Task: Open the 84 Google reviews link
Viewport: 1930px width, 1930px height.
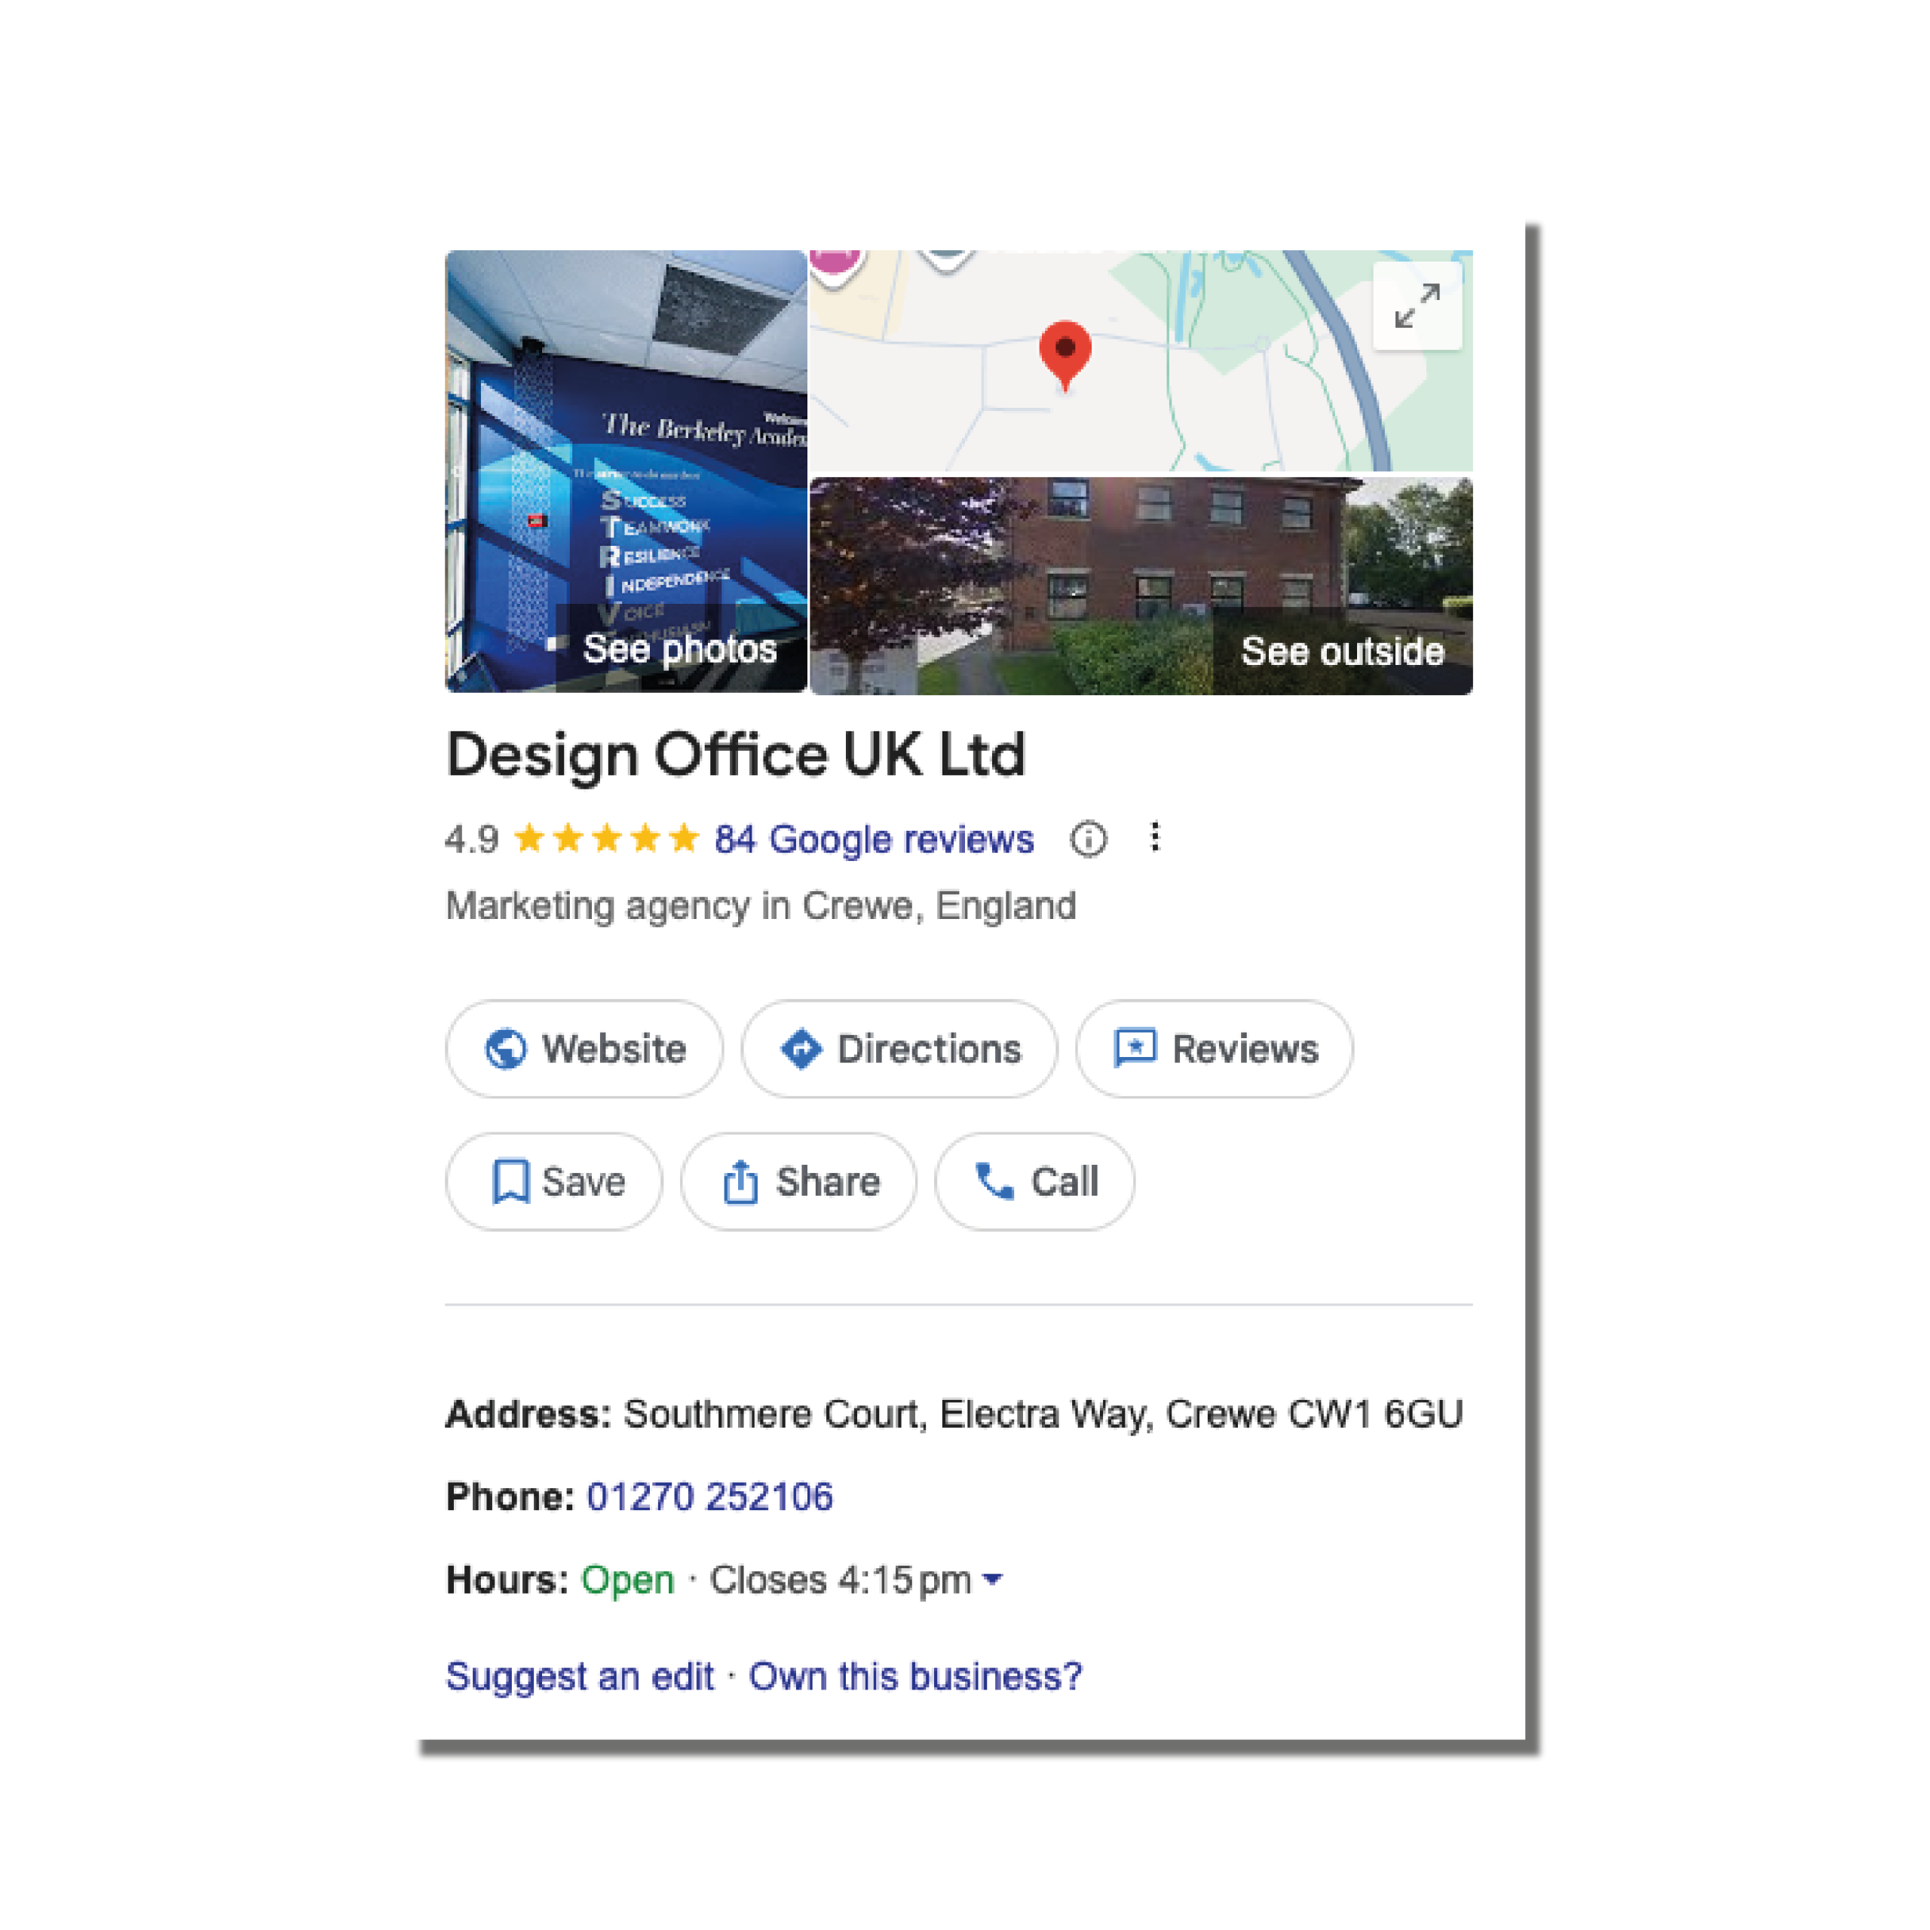Action: pyautogui.click(x=873, y=839)
